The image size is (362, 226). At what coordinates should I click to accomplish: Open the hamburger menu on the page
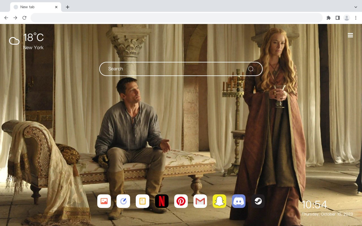[x=350, y=35]
